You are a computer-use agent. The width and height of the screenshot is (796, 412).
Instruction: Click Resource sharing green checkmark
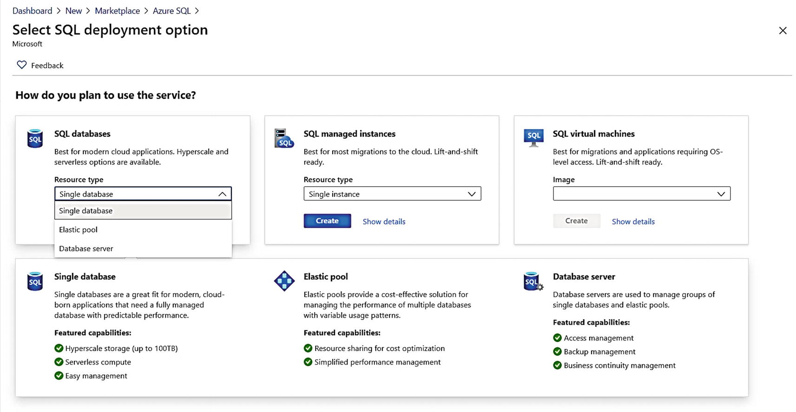click(x=308, y=348)
